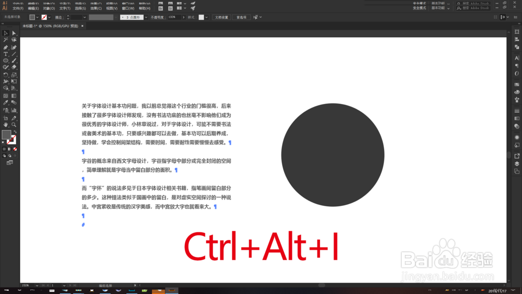Viewport: 522px width, 294px height.
Task: Open the 窗口(W) menu
Action: (x=128, y=8)
